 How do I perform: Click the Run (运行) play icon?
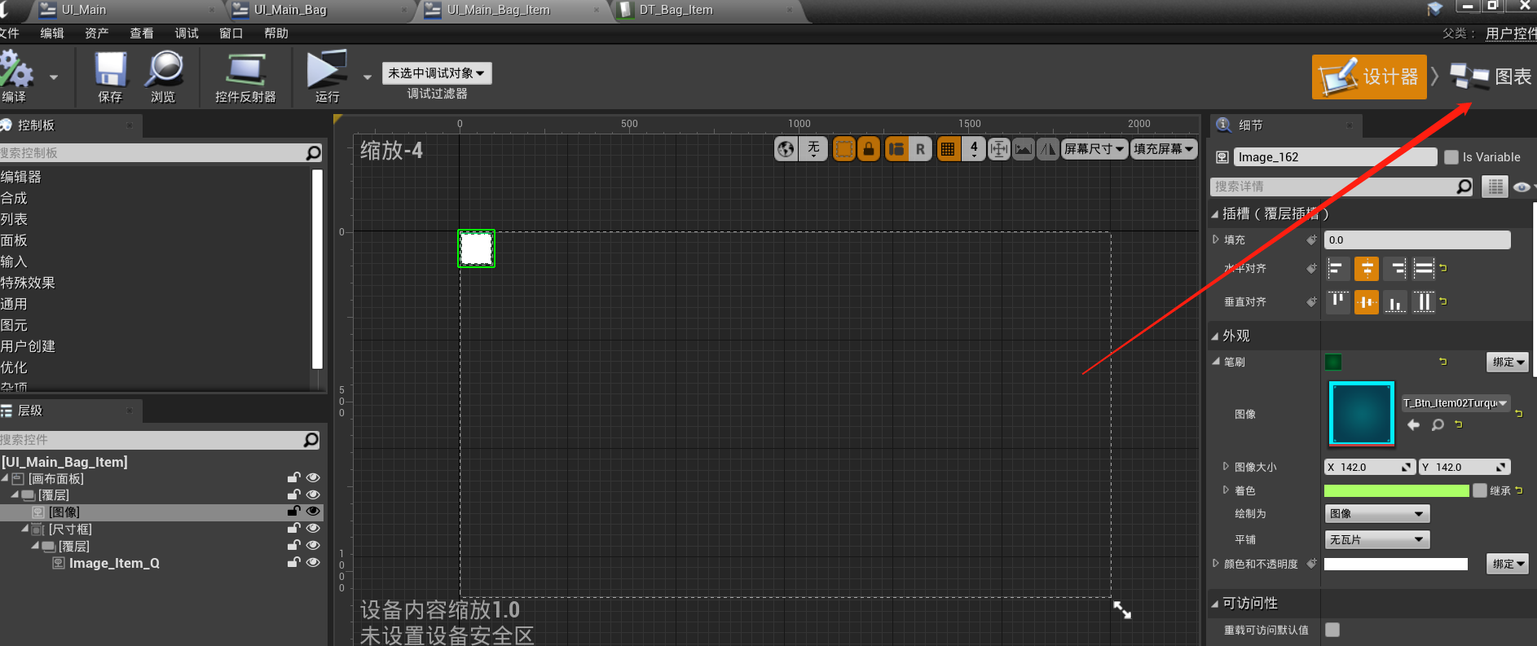[x=327, y=69]
